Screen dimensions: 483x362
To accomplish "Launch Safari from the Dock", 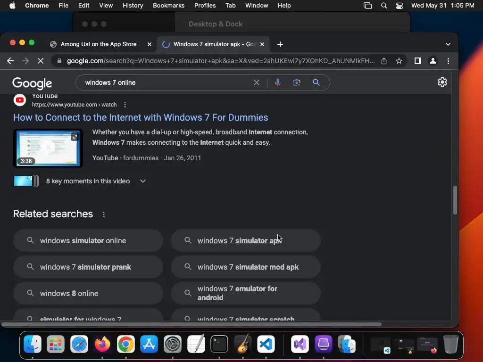I will pos(79,344).
